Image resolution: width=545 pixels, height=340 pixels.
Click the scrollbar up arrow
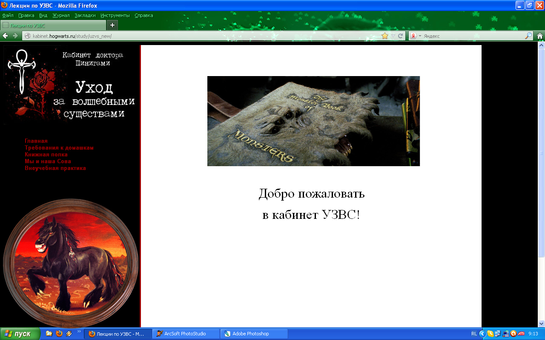pyautogui.click(x=542, y=45)
